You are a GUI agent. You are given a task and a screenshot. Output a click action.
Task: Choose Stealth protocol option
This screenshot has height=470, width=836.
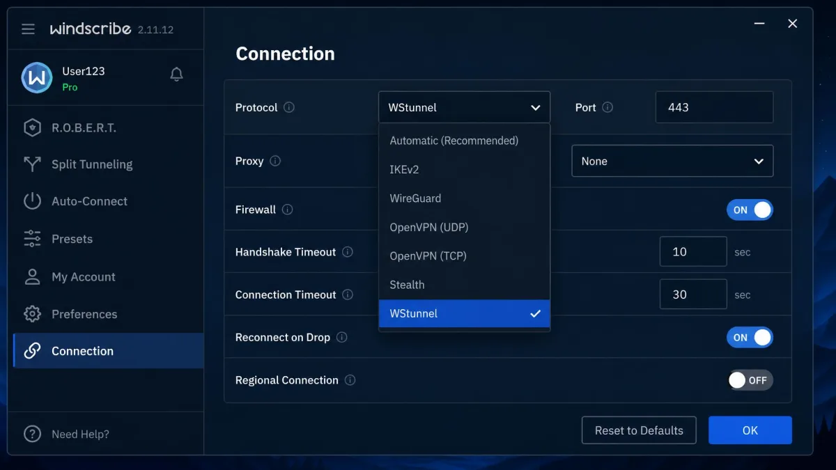[x=464, y=285]
